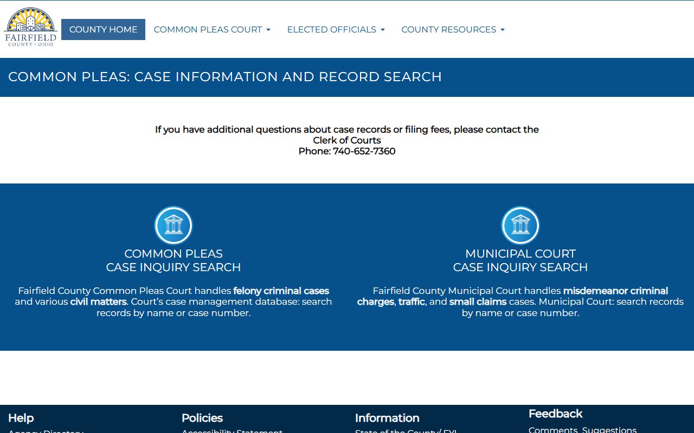Screen dimensions: 694x433
Task: Go to County Home
Action: 103,29
